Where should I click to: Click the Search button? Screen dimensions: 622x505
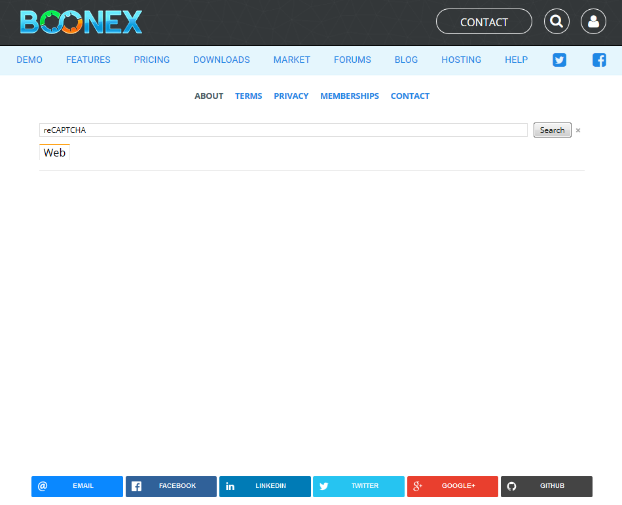point(552,130)
